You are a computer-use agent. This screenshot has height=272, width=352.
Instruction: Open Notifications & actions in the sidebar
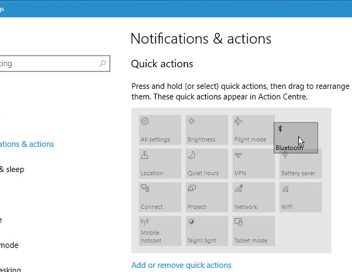(27, 144)
